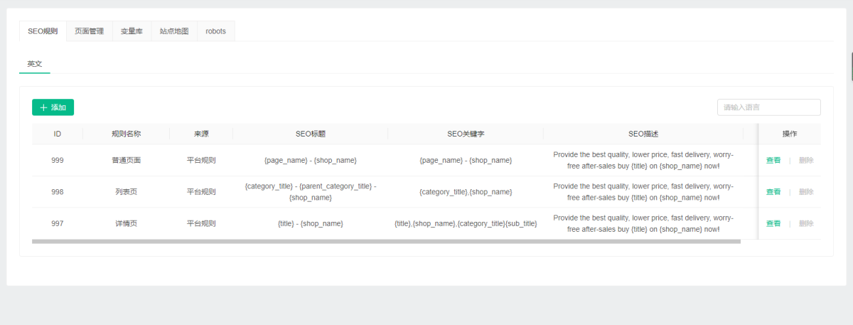Image resolution: width=853 pixels, height=325 pixels.
Task: View rule 999 via 查看 link
Action: point(773,161)
